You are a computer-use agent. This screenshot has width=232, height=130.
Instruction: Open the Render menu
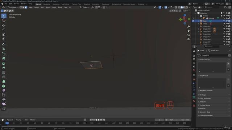point(16,4)
